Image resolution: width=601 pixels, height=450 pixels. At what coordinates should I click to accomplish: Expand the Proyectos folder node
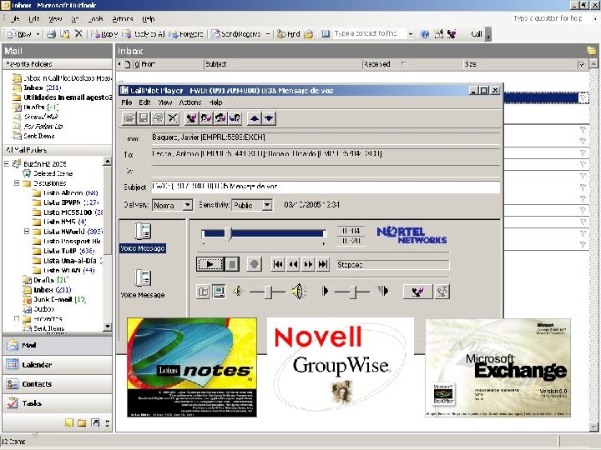tap(17, 318)
